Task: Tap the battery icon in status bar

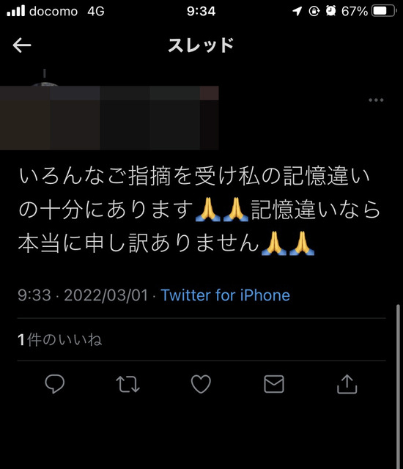Action: [384, 11]
